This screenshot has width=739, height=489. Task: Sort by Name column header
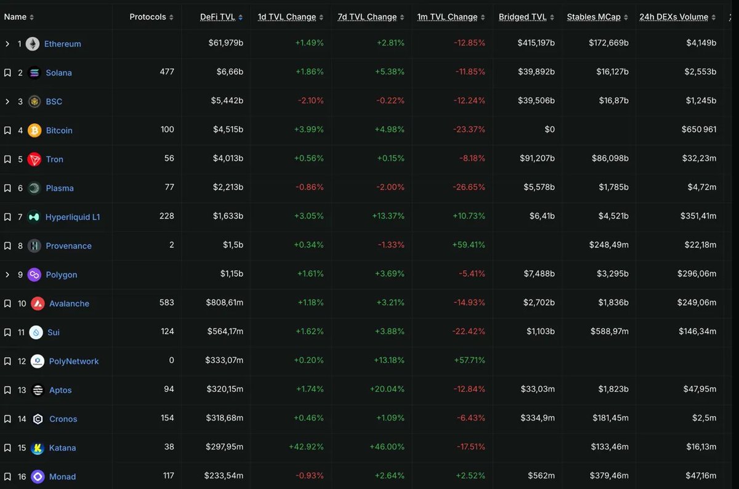19,17
